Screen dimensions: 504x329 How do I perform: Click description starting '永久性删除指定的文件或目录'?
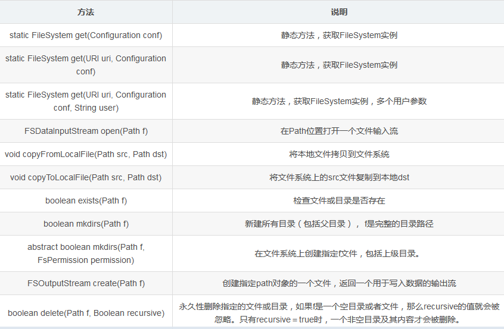pyautogui.click(x=339, y=313)
